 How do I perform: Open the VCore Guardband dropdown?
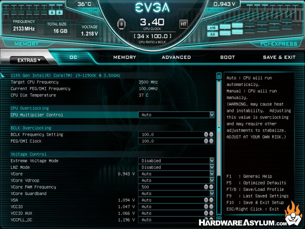(176, 194)
